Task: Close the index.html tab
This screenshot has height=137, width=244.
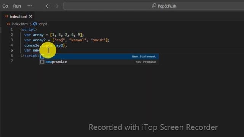Action: [30, 16]
